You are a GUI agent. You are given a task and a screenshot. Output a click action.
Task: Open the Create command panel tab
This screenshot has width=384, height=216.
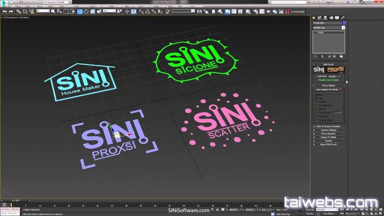click(x=314, y=18)
